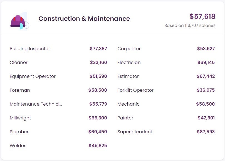225x161 pixels.
Task: Select the Estimator job entry
Action: tap(128, 76)
